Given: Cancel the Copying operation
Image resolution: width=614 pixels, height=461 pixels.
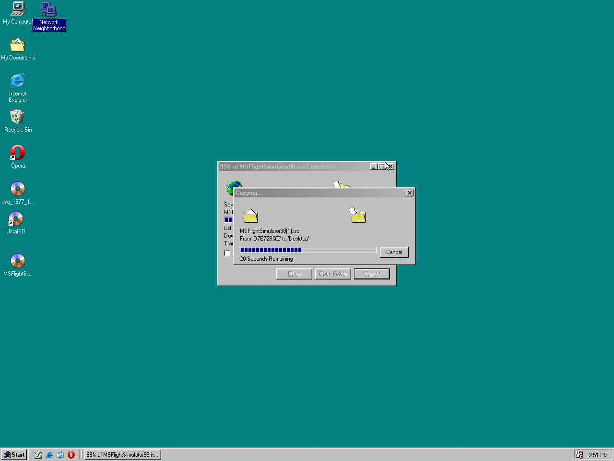Looking at the screenshot, I should coord(394,252).
